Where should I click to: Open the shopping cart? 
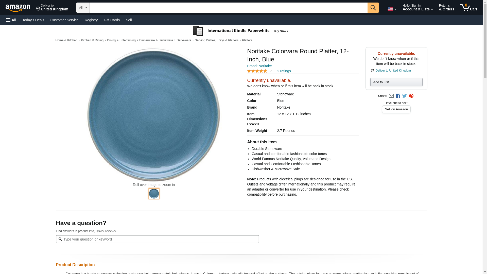coord(468,8)
